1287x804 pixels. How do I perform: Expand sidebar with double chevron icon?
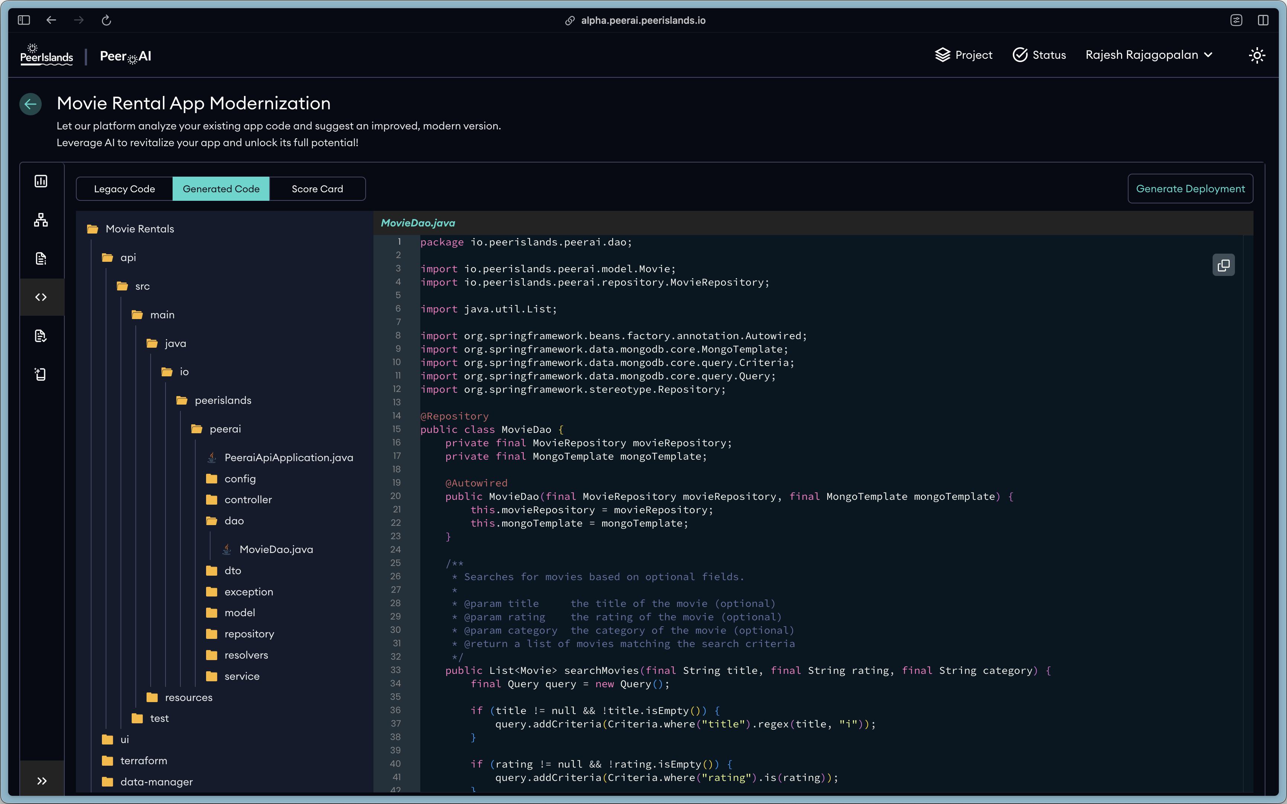pyautogui.click(x=42, y=781)
